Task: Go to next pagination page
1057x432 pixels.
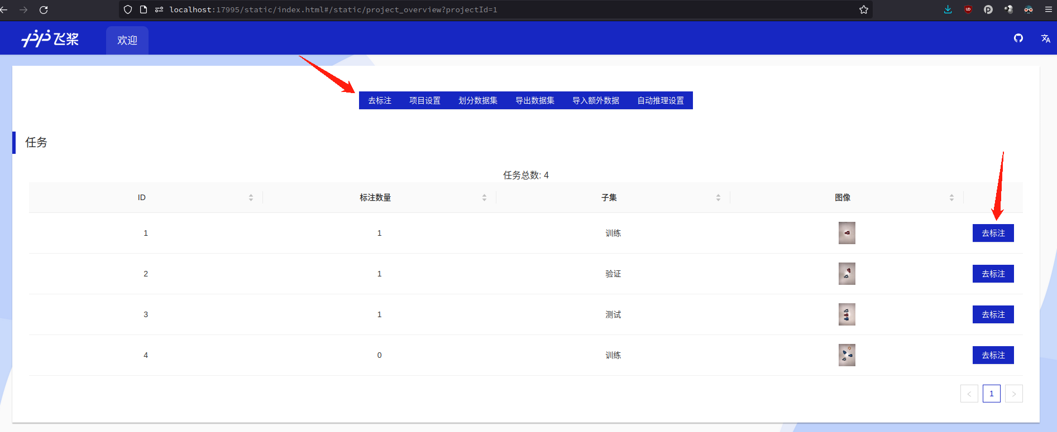Action: coord(1014,394)
